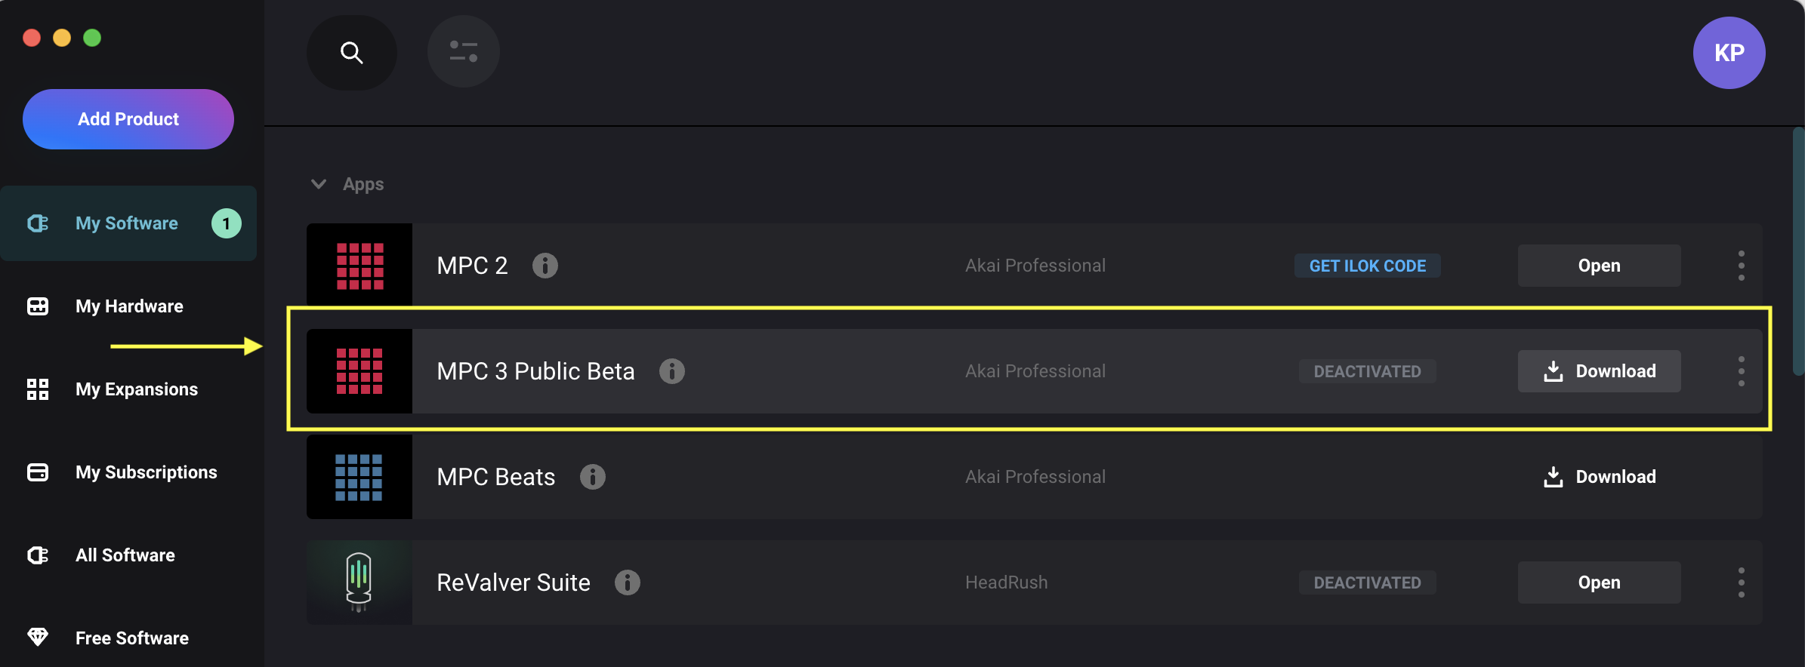Click the MPC Beats info icon
Viewport: 1805px width, 667px height.
click(593, 477)
